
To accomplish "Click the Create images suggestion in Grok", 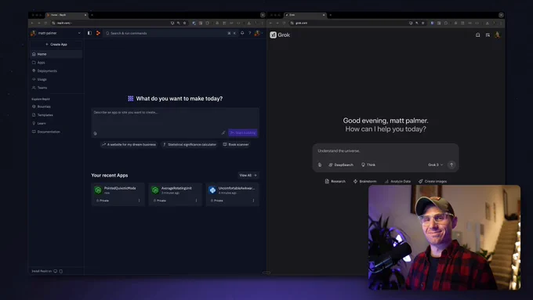I will (433, 182).
